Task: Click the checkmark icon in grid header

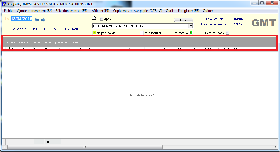Action: point(8,49)
